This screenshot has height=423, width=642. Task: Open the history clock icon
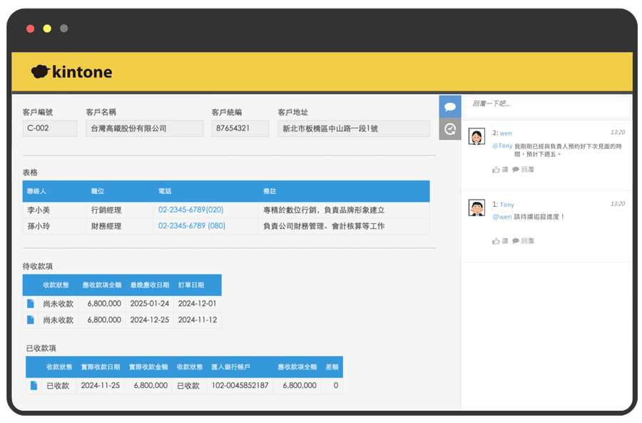[450, 129]
